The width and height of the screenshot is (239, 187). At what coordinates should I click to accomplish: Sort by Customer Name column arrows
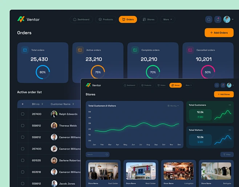point(73,104)
